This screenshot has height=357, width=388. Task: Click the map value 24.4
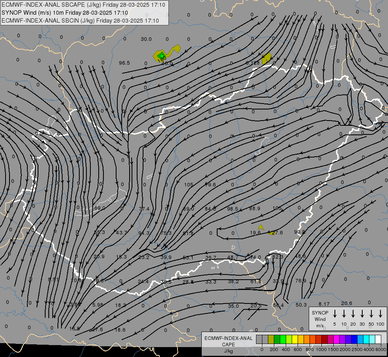click(143, 282)
